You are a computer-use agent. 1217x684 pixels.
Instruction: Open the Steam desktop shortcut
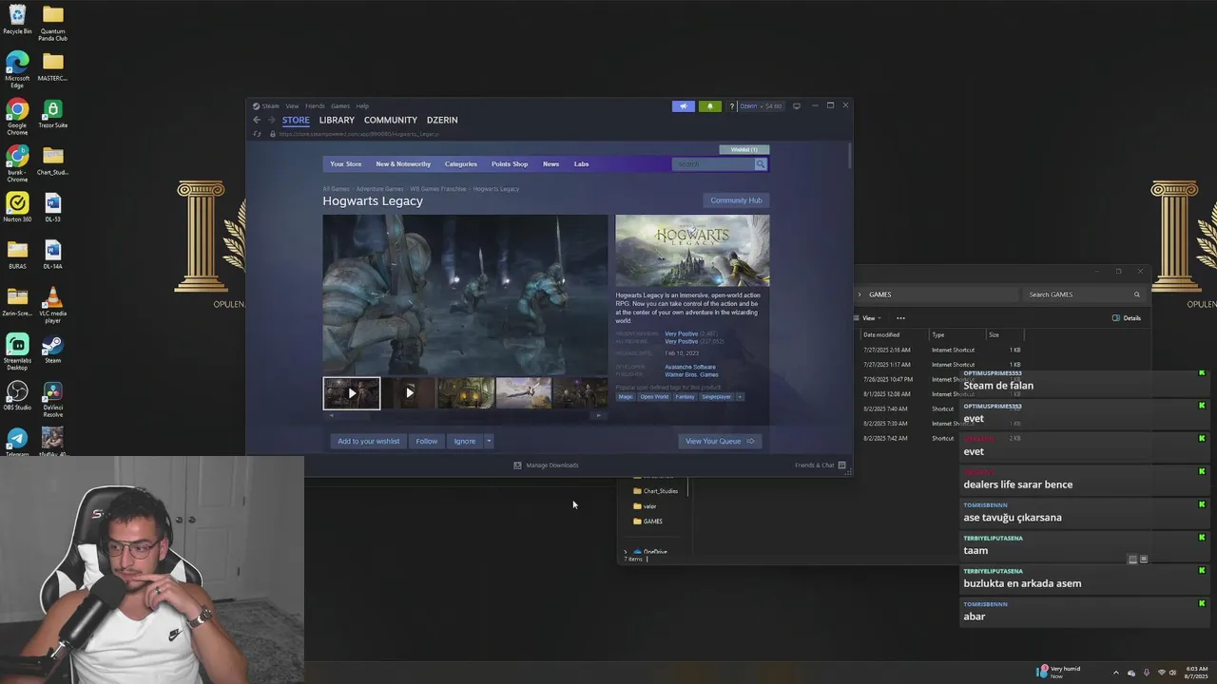point(52,349)
